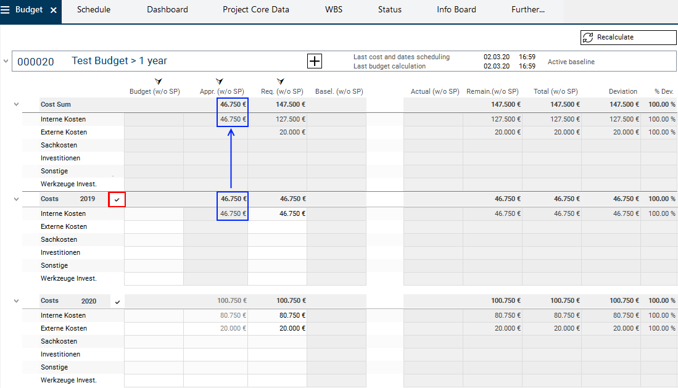Toggle the checkmark for Costs 2020

117,302
